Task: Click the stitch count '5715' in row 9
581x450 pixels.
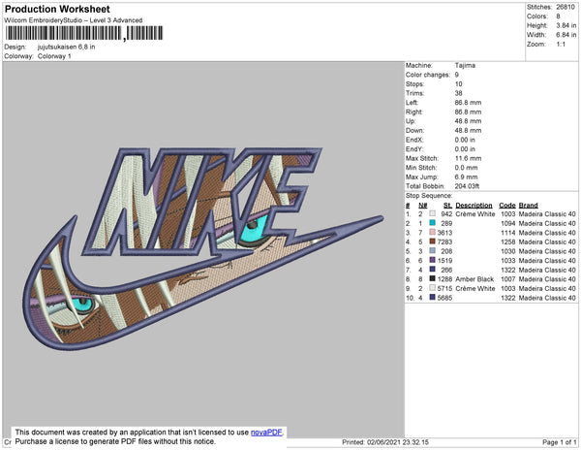Action: [444, 288]
